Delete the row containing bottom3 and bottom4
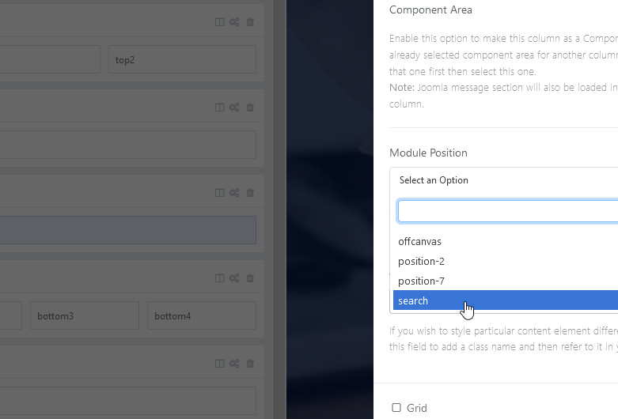This screenshot has height=419, width=618. pyautogui.click(x=251, y=278)
